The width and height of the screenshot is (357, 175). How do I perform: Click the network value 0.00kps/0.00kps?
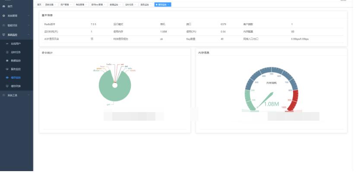pos(300,39)
